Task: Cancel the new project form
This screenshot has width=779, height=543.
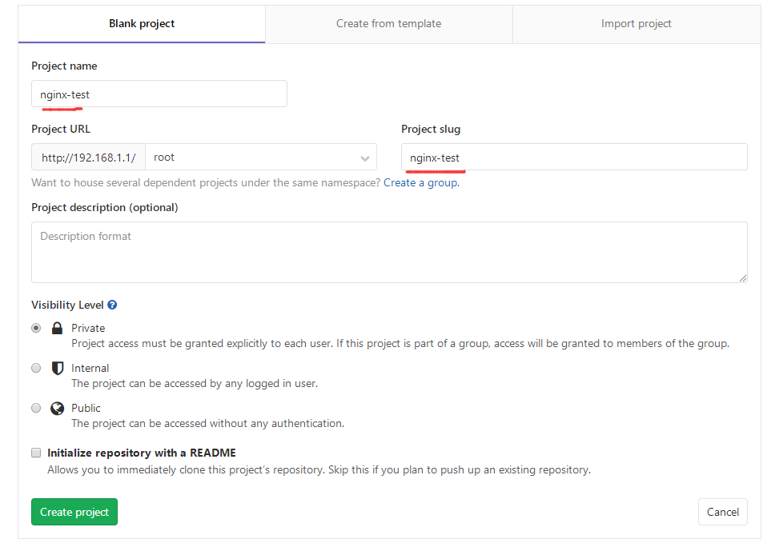Action: pos(722,512)
